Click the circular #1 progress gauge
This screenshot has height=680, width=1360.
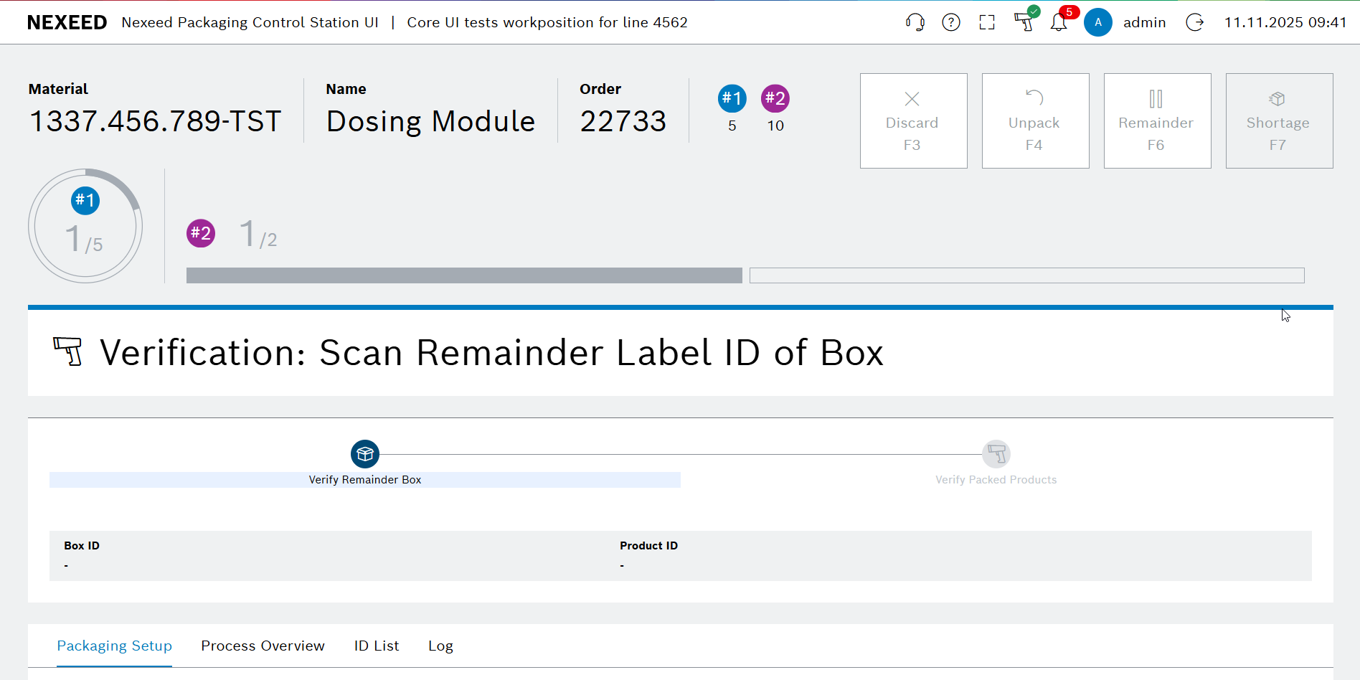coord(85,226)
